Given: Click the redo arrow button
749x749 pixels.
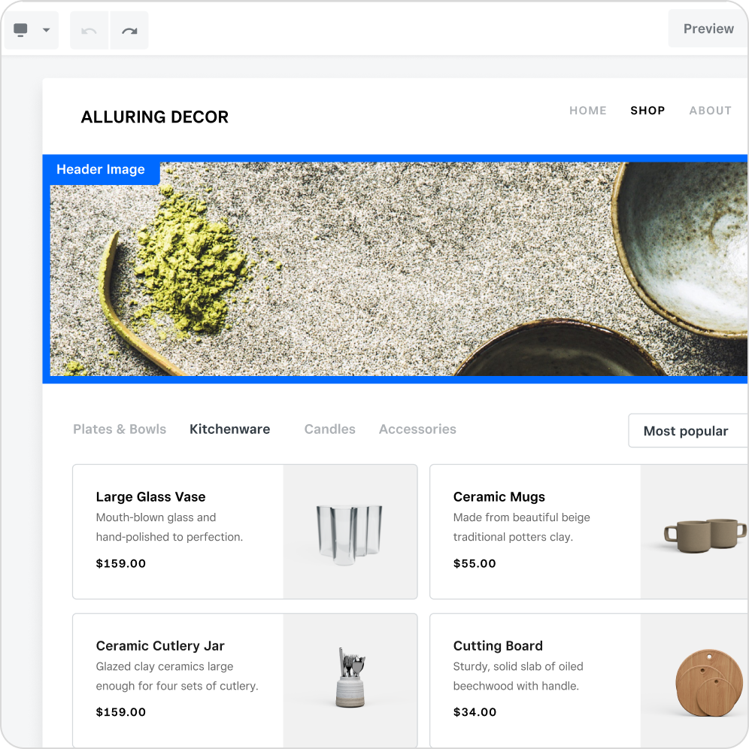Looking at the screenshot, I should pyautogui.click(x=129, y=31).
